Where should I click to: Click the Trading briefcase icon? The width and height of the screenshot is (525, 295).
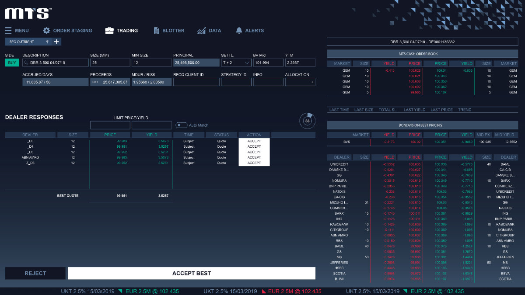[x=109, y=31]
